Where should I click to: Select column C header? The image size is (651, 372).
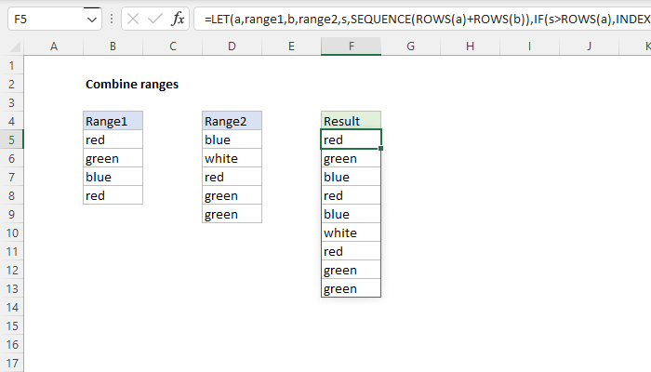(173, 46)
